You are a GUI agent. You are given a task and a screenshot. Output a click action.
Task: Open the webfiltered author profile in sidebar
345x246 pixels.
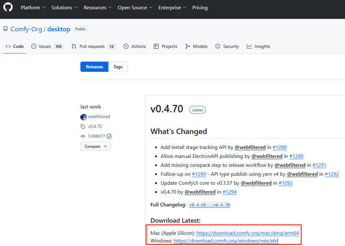pos(99,117)
